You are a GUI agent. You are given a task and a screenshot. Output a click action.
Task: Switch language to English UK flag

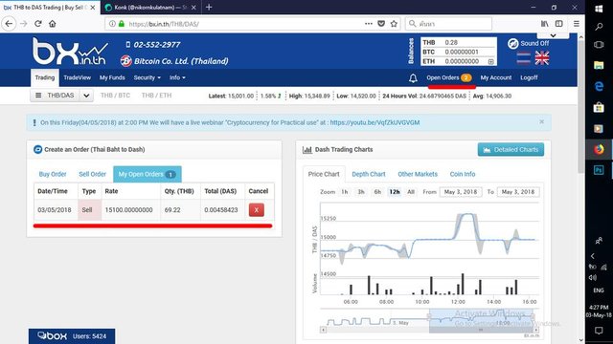pos(542,58)
